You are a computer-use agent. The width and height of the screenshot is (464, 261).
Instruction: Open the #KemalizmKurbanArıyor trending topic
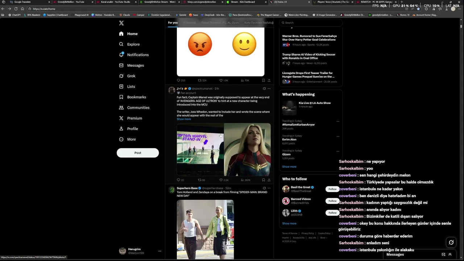pyautogui.click(x=298, y=124)
